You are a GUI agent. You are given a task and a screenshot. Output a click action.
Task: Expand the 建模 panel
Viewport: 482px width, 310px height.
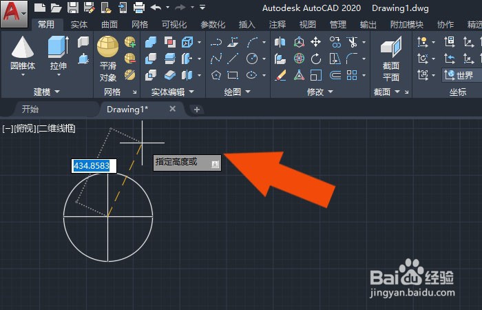click(x=47, y=92)
